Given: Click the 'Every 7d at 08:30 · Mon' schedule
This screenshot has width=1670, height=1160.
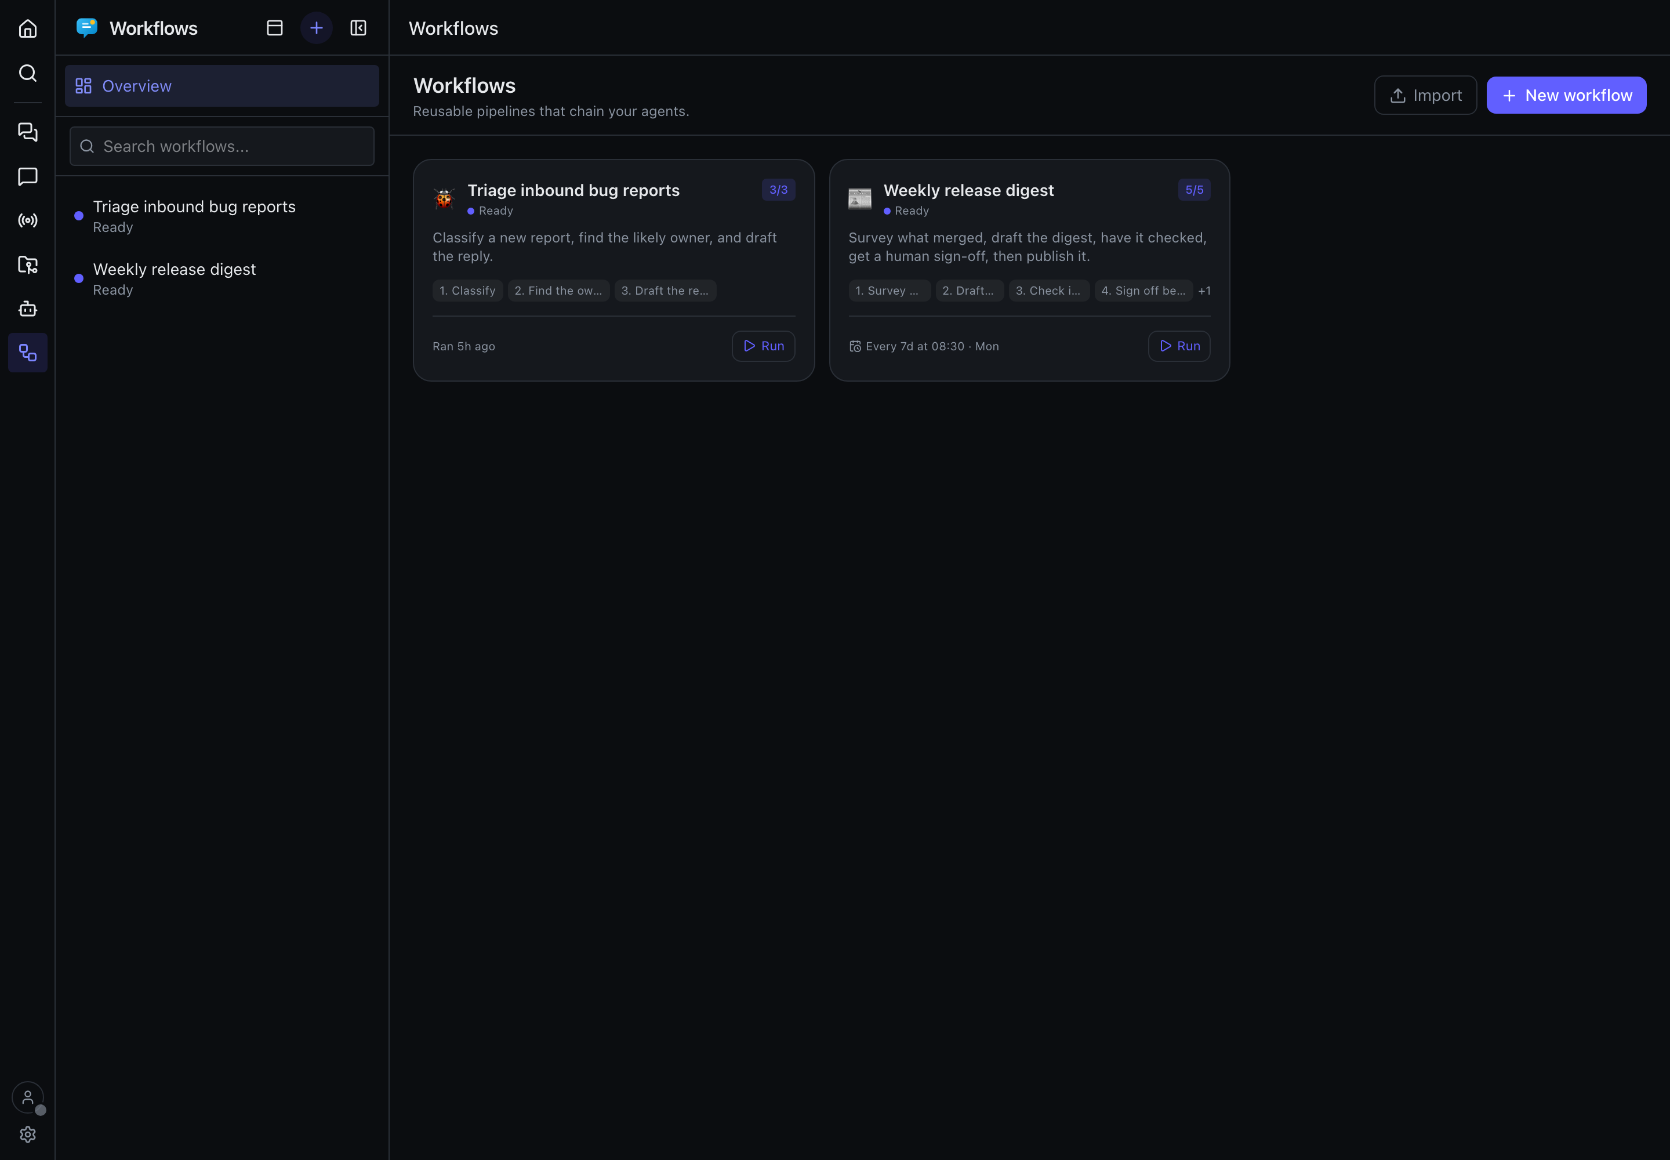Looking at the screenshot, I should coord(924,347).
